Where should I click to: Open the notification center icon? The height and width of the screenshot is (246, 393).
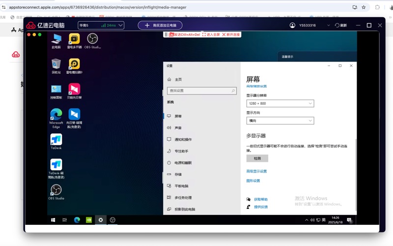pos(350,220)
